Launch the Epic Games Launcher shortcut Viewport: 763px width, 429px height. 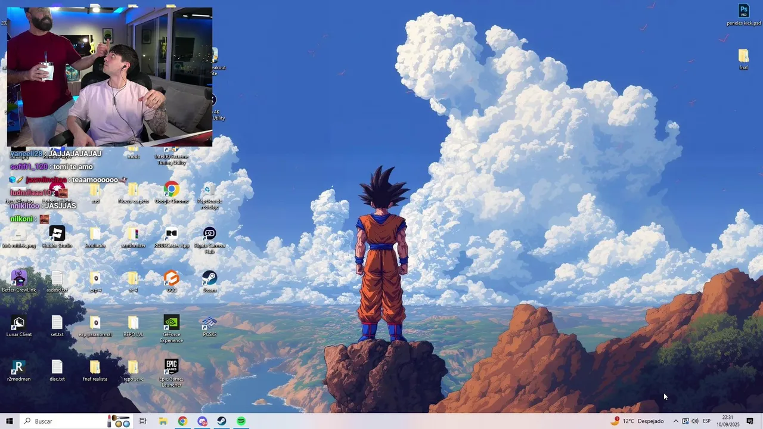[172, 373]
